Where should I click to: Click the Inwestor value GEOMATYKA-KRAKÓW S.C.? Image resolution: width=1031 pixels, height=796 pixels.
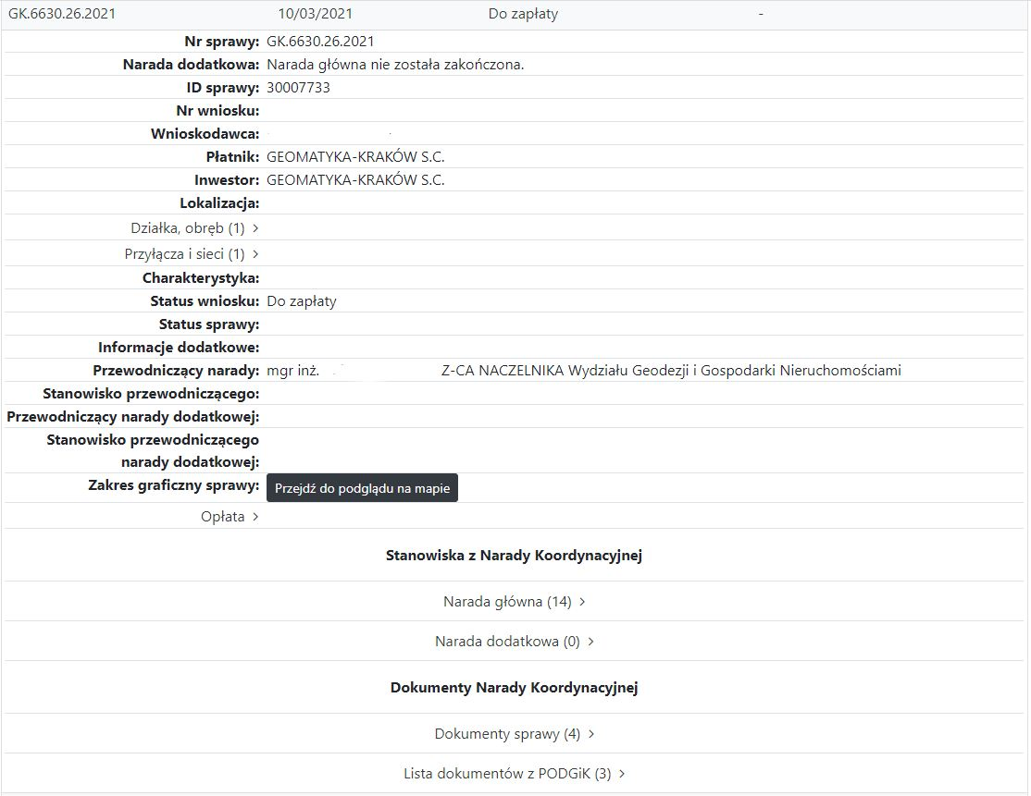click(x=355, y=180)
